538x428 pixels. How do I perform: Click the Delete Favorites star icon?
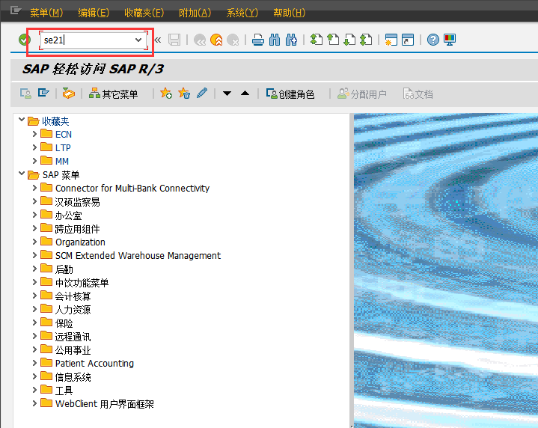pos(184,94)
